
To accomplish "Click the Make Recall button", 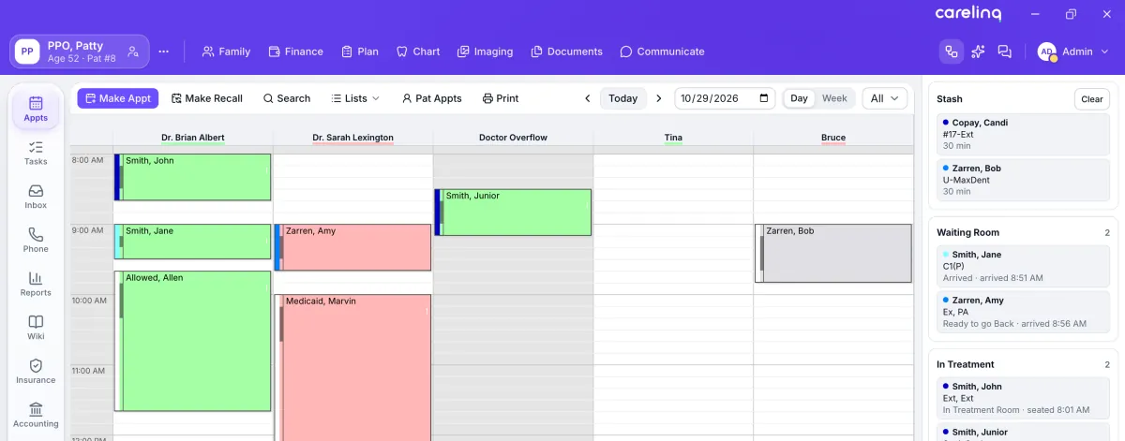I will coord(207,98).
